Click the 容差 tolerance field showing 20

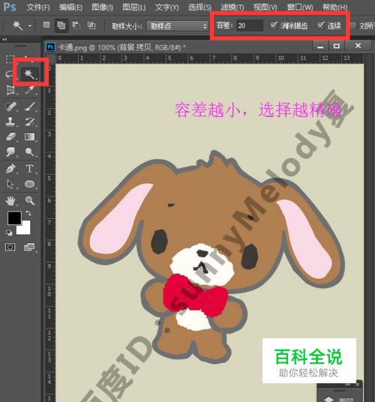click(250, 25)
